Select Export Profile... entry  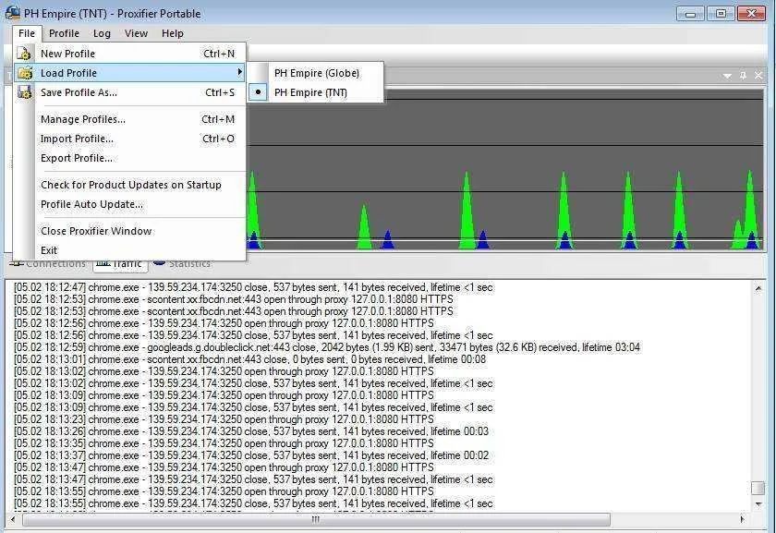129,158
